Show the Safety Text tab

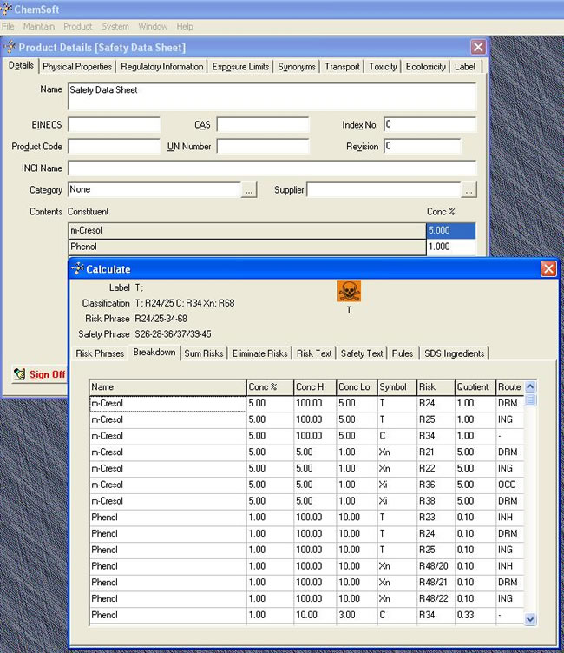(362, 353)
